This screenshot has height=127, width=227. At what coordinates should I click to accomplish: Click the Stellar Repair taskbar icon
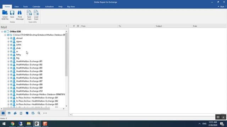(x=37, y=124)
